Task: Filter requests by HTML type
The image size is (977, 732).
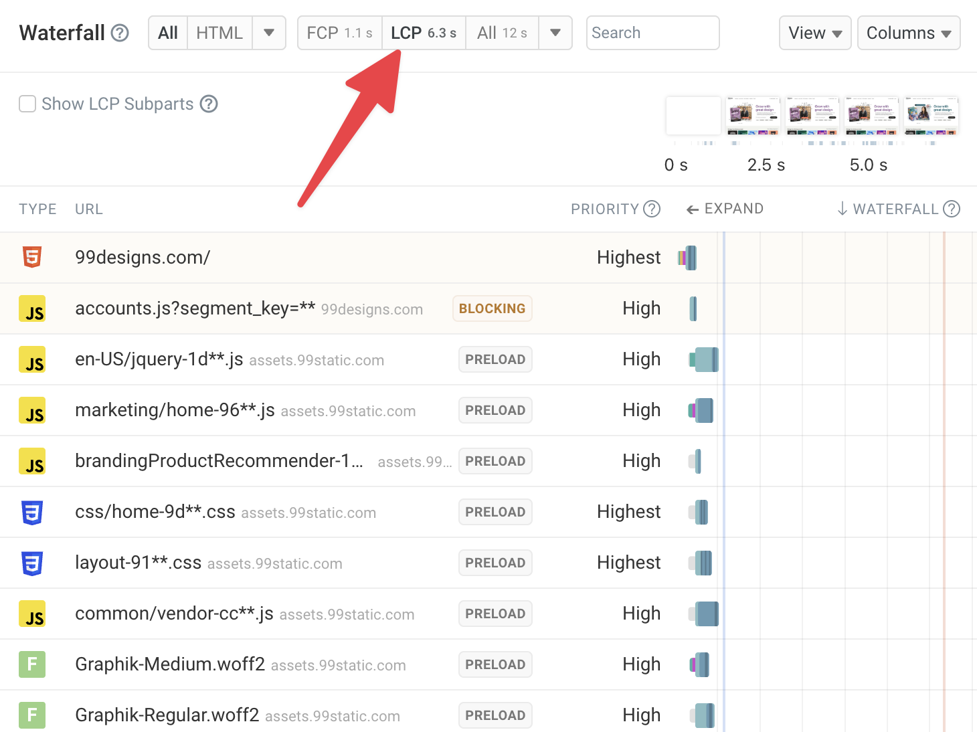Action: (x=219, y=33)
